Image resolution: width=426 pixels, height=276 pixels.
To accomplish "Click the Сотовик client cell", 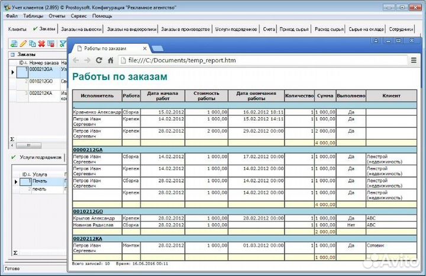I will pyautogui.click(x=391, y=248).
